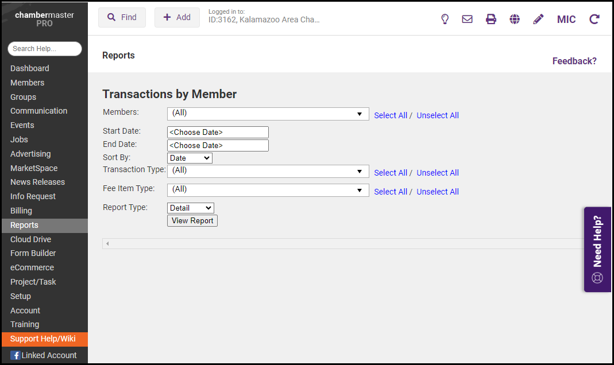
Task: Open the Fee Item Type dropdown
Action: tap(268, 190)
